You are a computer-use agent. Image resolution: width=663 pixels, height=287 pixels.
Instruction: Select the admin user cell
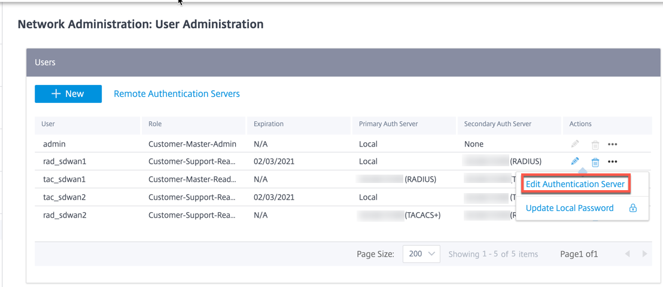point(54,144)
